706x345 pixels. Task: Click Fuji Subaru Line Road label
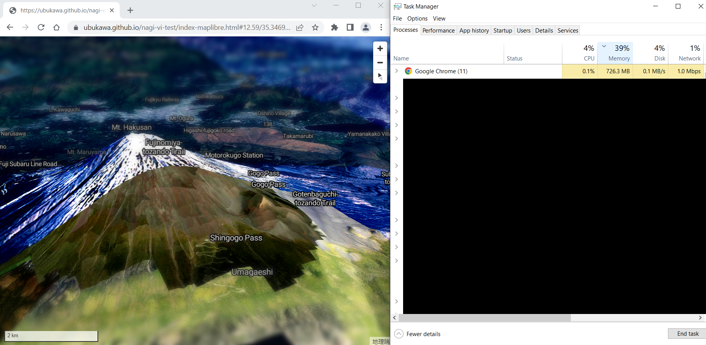29,164
